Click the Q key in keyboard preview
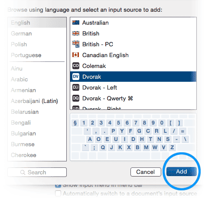 (x=103, y=148)
